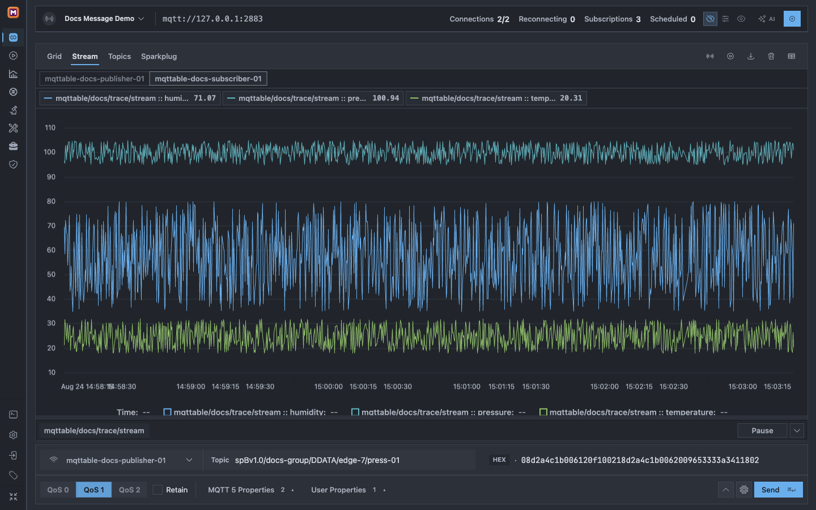Click humidity series legend chip 71.07
816x510 pixels.
(x=130, y=98)
